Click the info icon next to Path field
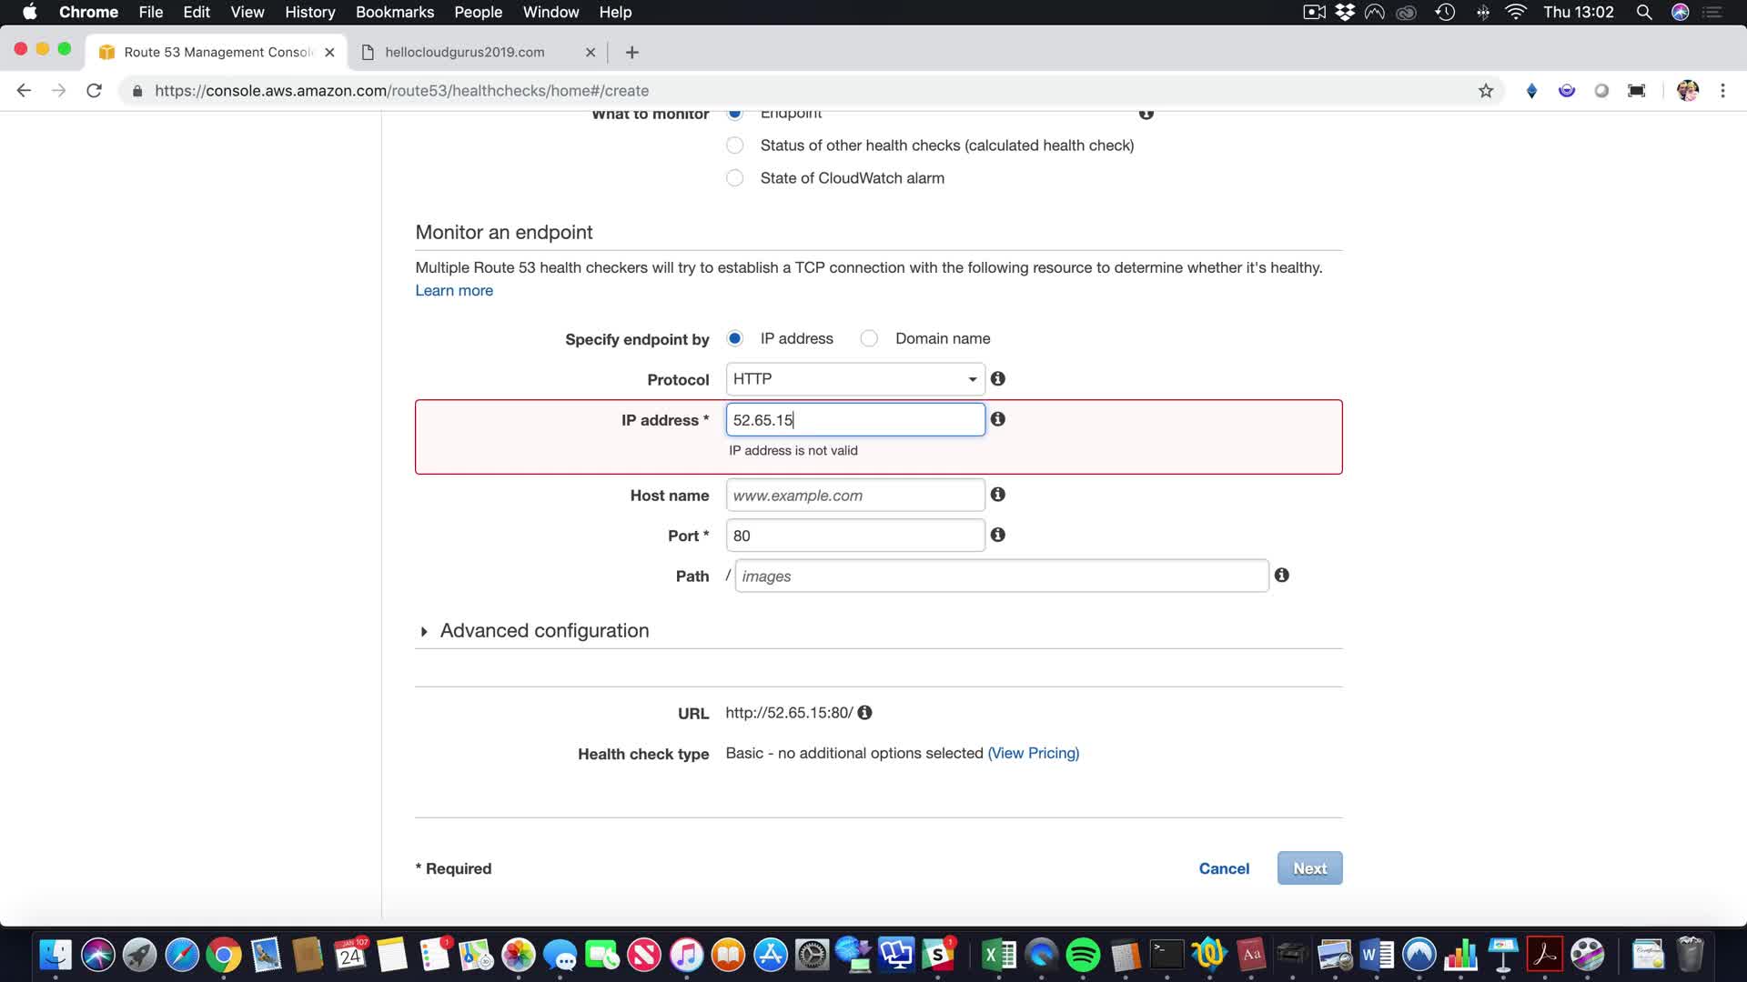 click(x=1281, y=576)
